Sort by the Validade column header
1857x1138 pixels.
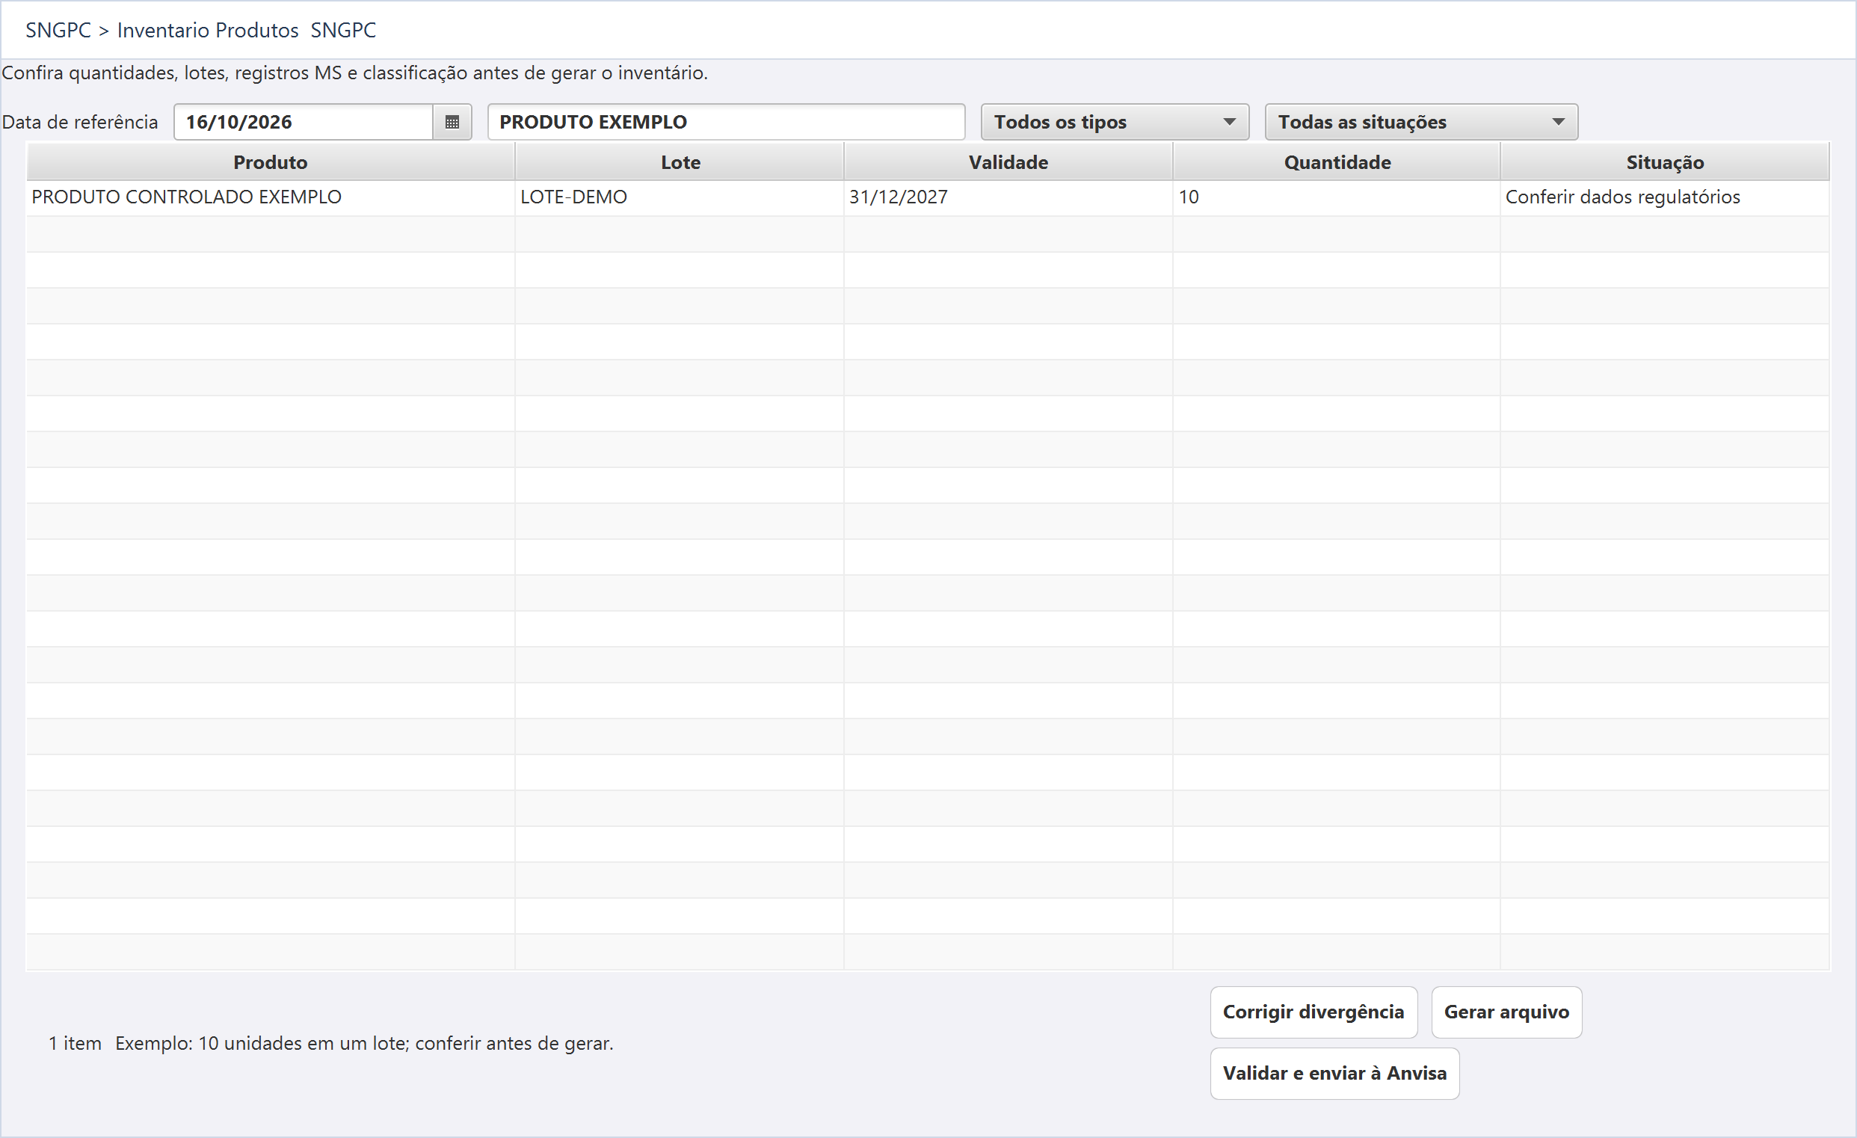click(1008, 162)
